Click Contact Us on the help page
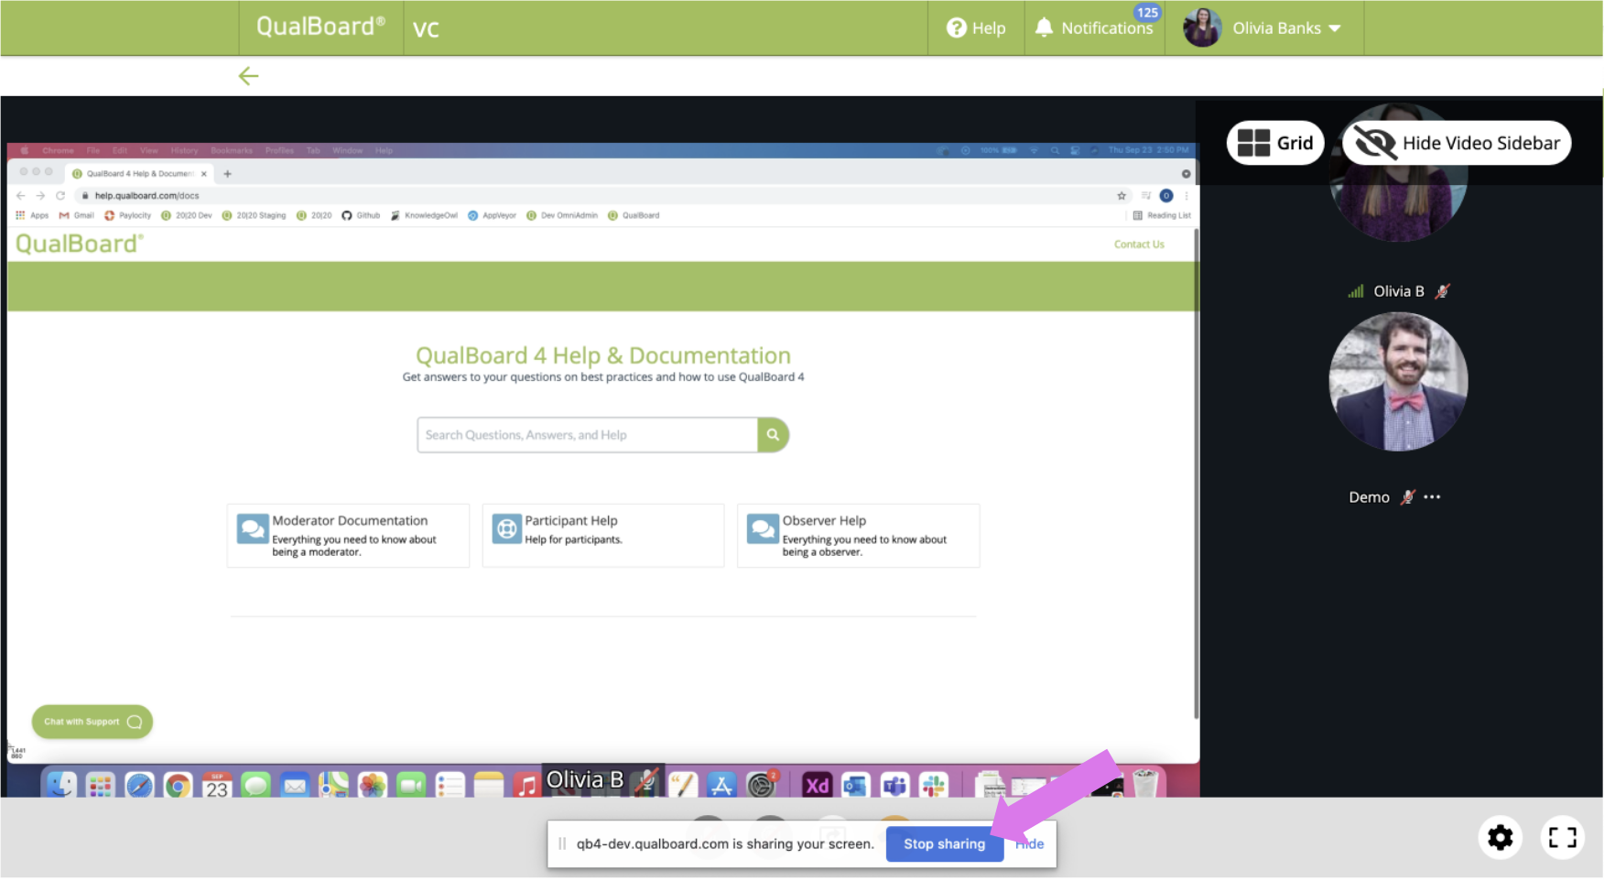Viewport: 1604px width, 881px height. (1139, 245)
